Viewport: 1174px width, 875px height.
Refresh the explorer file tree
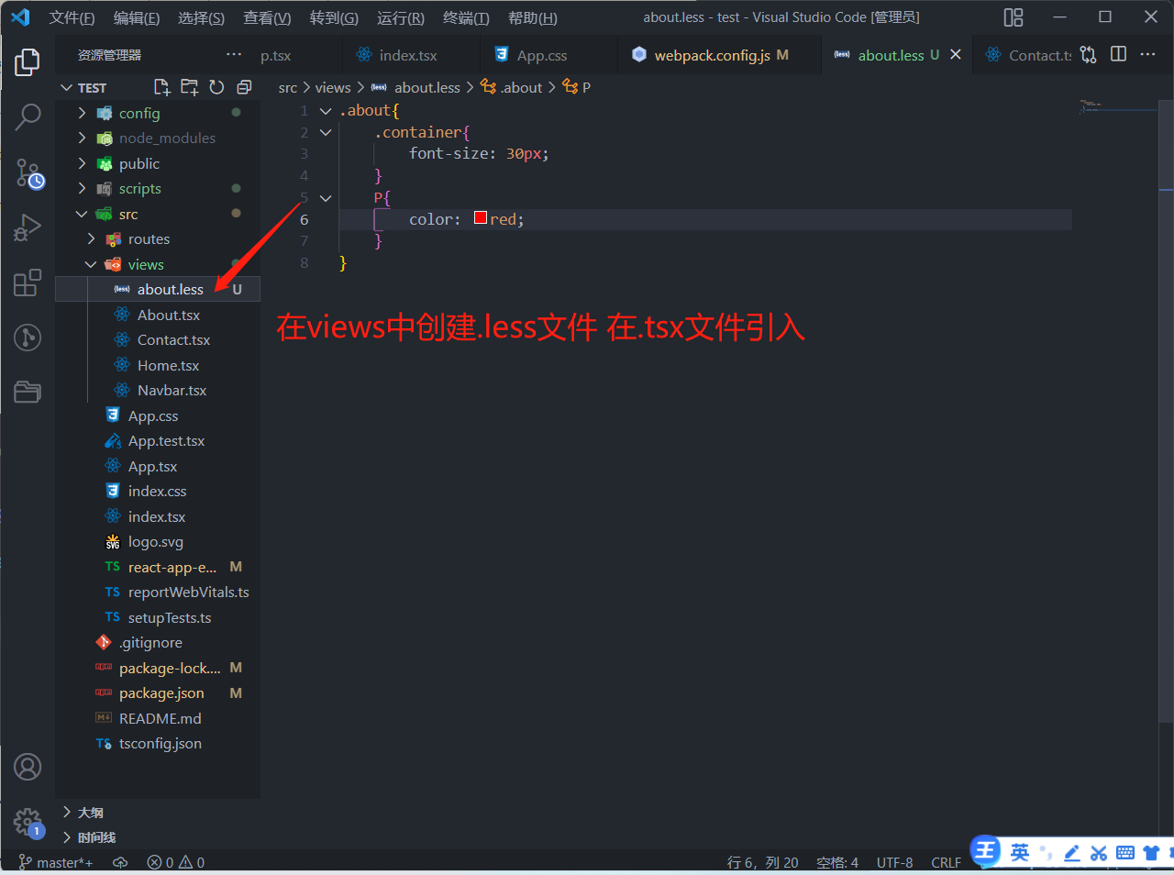[x=216, y=87]
